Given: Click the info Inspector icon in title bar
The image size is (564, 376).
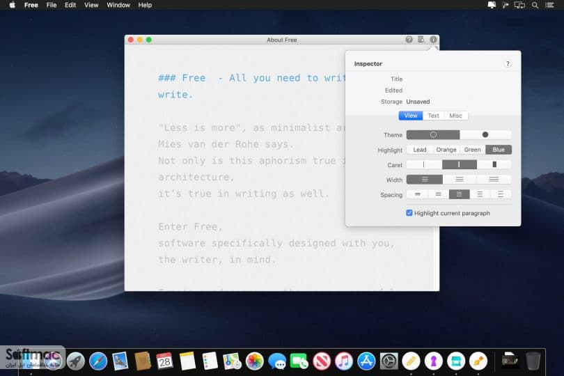Looking at the screenshot, I should [x=433, y=40].
